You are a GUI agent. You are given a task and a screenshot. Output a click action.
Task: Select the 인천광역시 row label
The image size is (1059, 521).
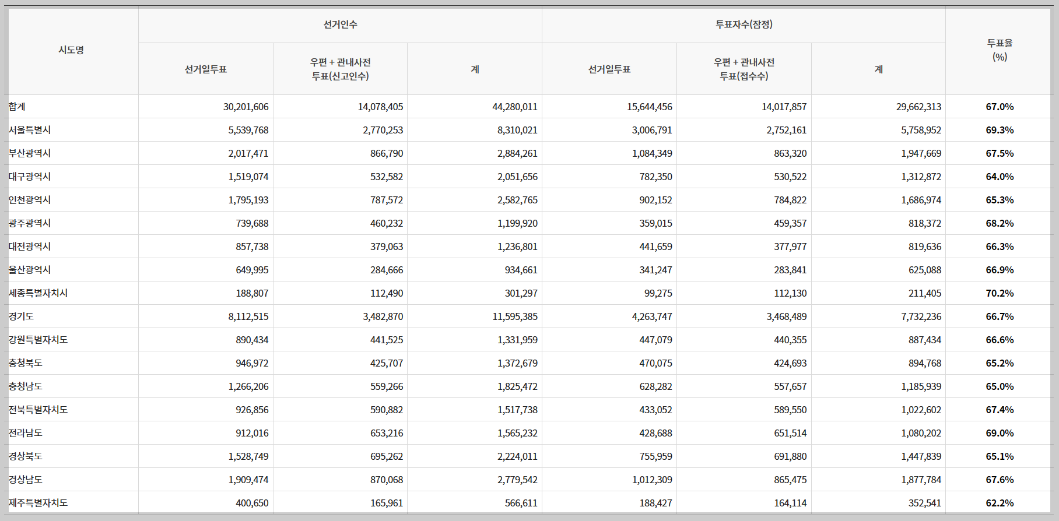tap(30, 200)
